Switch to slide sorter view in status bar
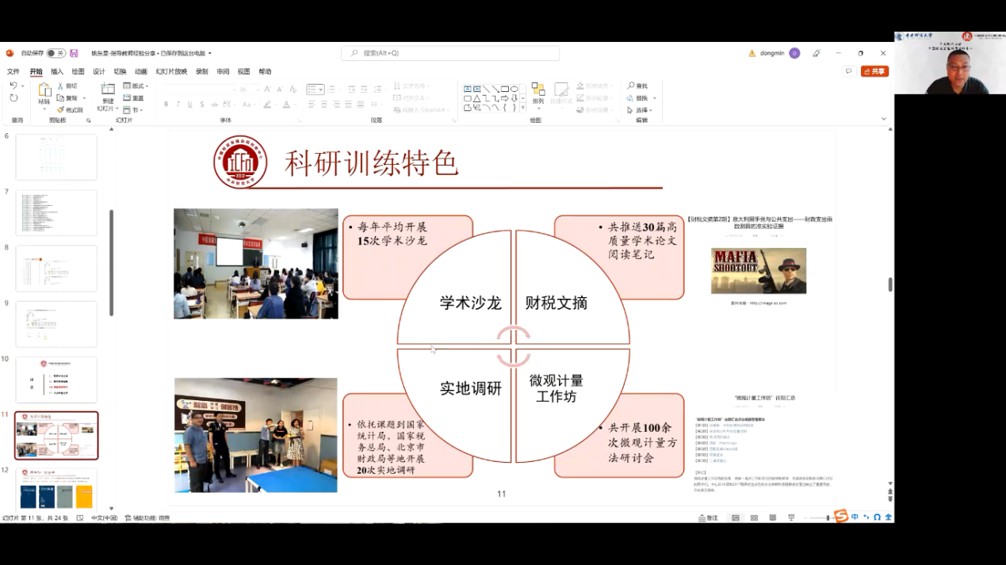This screenshot has height=565, width=1006. point(753,517)
